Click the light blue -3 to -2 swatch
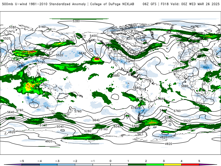 (66, 165)
